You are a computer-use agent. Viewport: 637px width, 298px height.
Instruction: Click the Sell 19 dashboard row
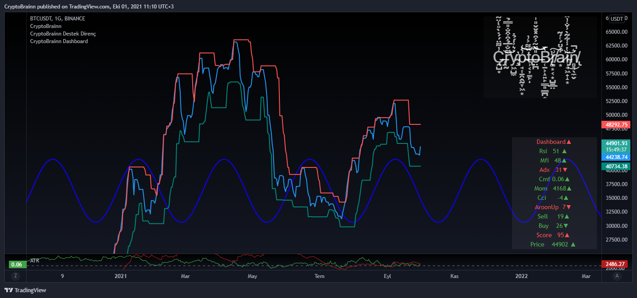tap(554, 217)
